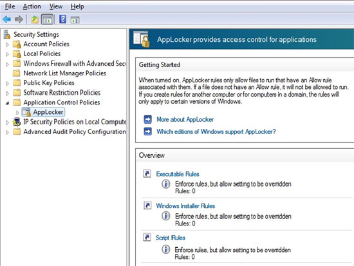
Task: Open the View menu
Action: pos(56,6)
